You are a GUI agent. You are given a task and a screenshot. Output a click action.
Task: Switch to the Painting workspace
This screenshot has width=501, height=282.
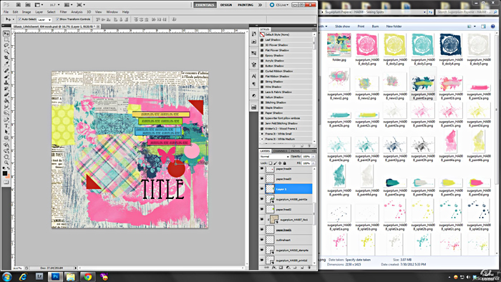point(245,5)
